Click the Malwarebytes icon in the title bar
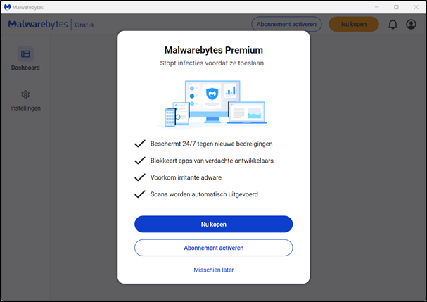The width and height of the screenshot is (427, 302). [7, 7]
